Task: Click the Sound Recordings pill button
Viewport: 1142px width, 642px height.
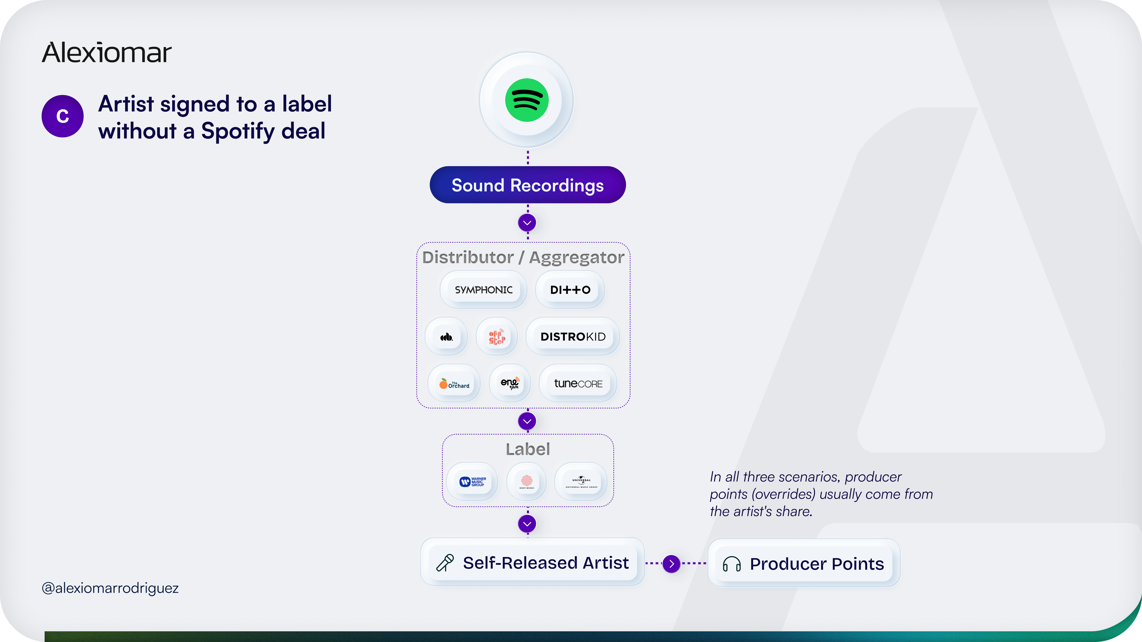Action: click(x=528, y=185)
